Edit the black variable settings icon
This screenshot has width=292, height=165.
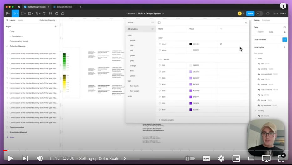pos(221,44)
